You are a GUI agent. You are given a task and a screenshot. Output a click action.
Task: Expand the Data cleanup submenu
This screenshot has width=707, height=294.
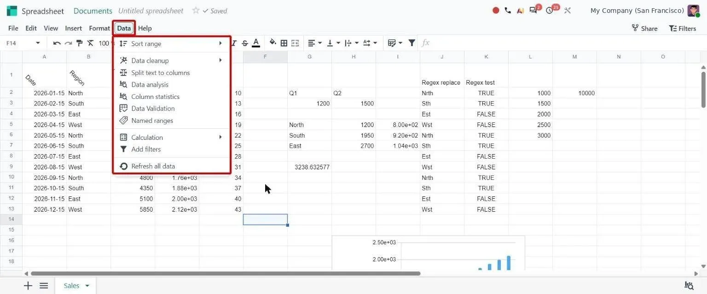(171, 60)
